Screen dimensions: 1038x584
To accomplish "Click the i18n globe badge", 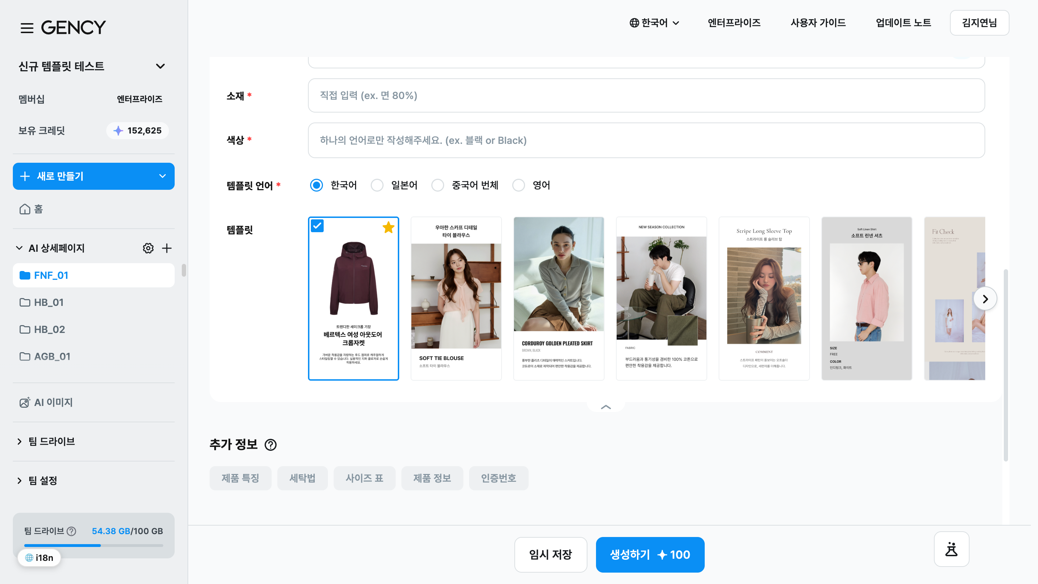I will coord(39,557).
